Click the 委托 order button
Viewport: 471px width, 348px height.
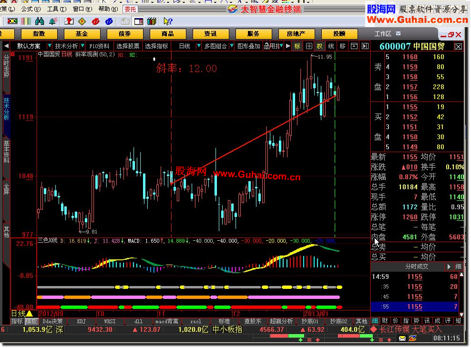130,10
